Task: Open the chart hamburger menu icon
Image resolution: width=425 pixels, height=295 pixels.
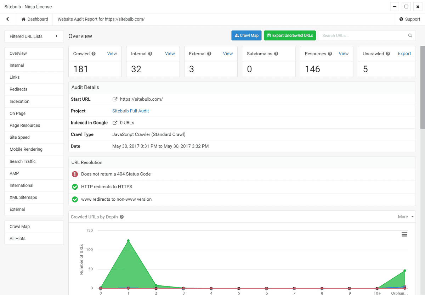Action: tap(404, 234)
